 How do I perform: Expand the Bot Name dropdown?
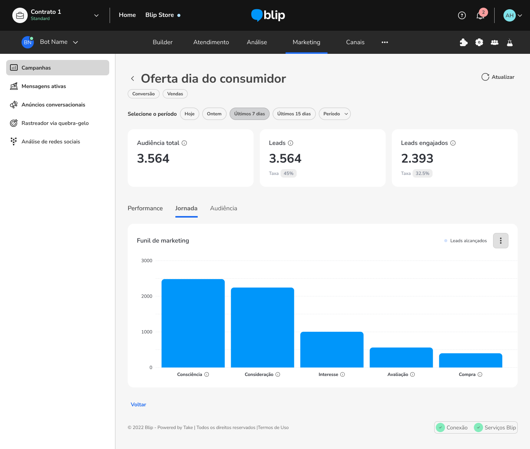click(75, 42)
